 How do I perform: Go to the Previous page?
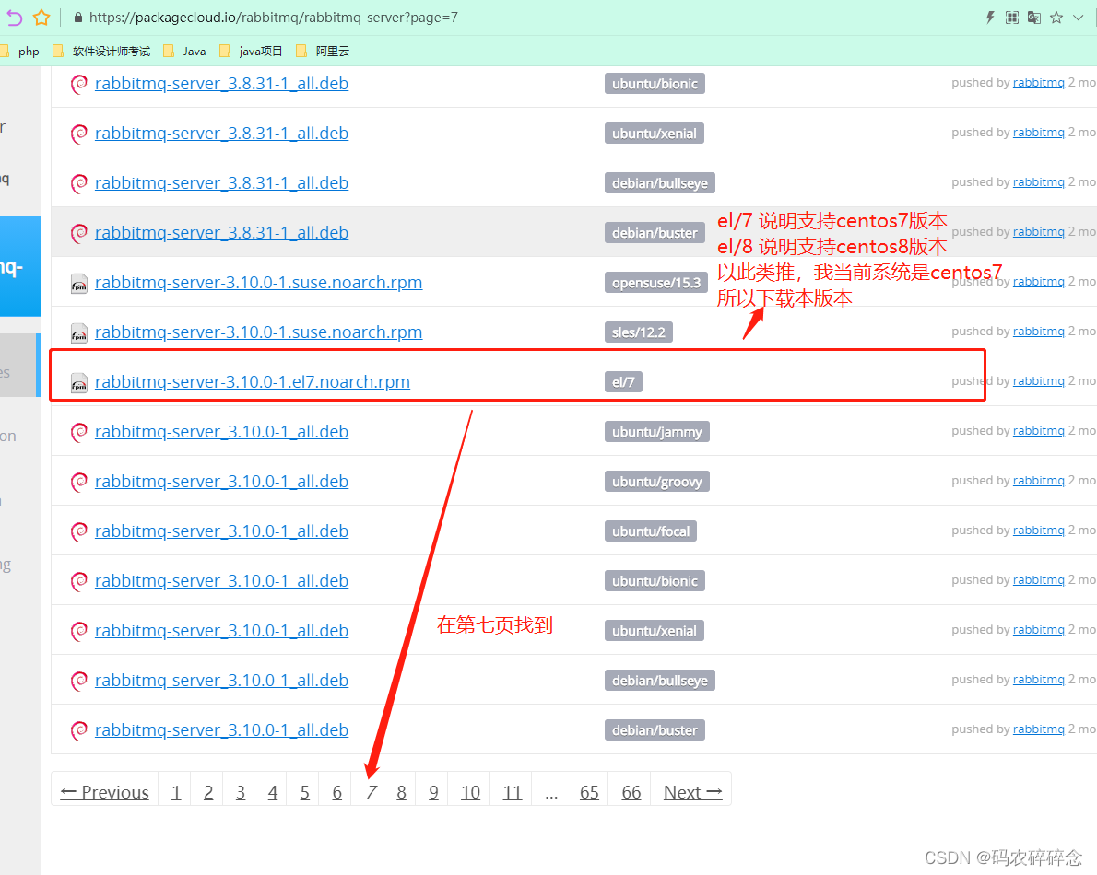coord(105,792)
